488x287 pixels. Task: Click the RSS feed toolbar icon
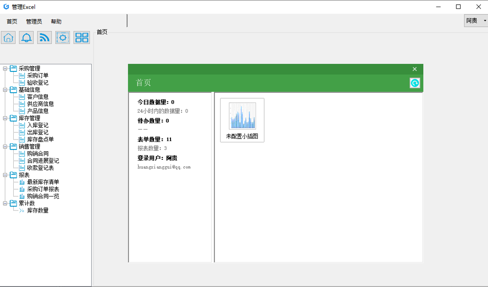44,38
